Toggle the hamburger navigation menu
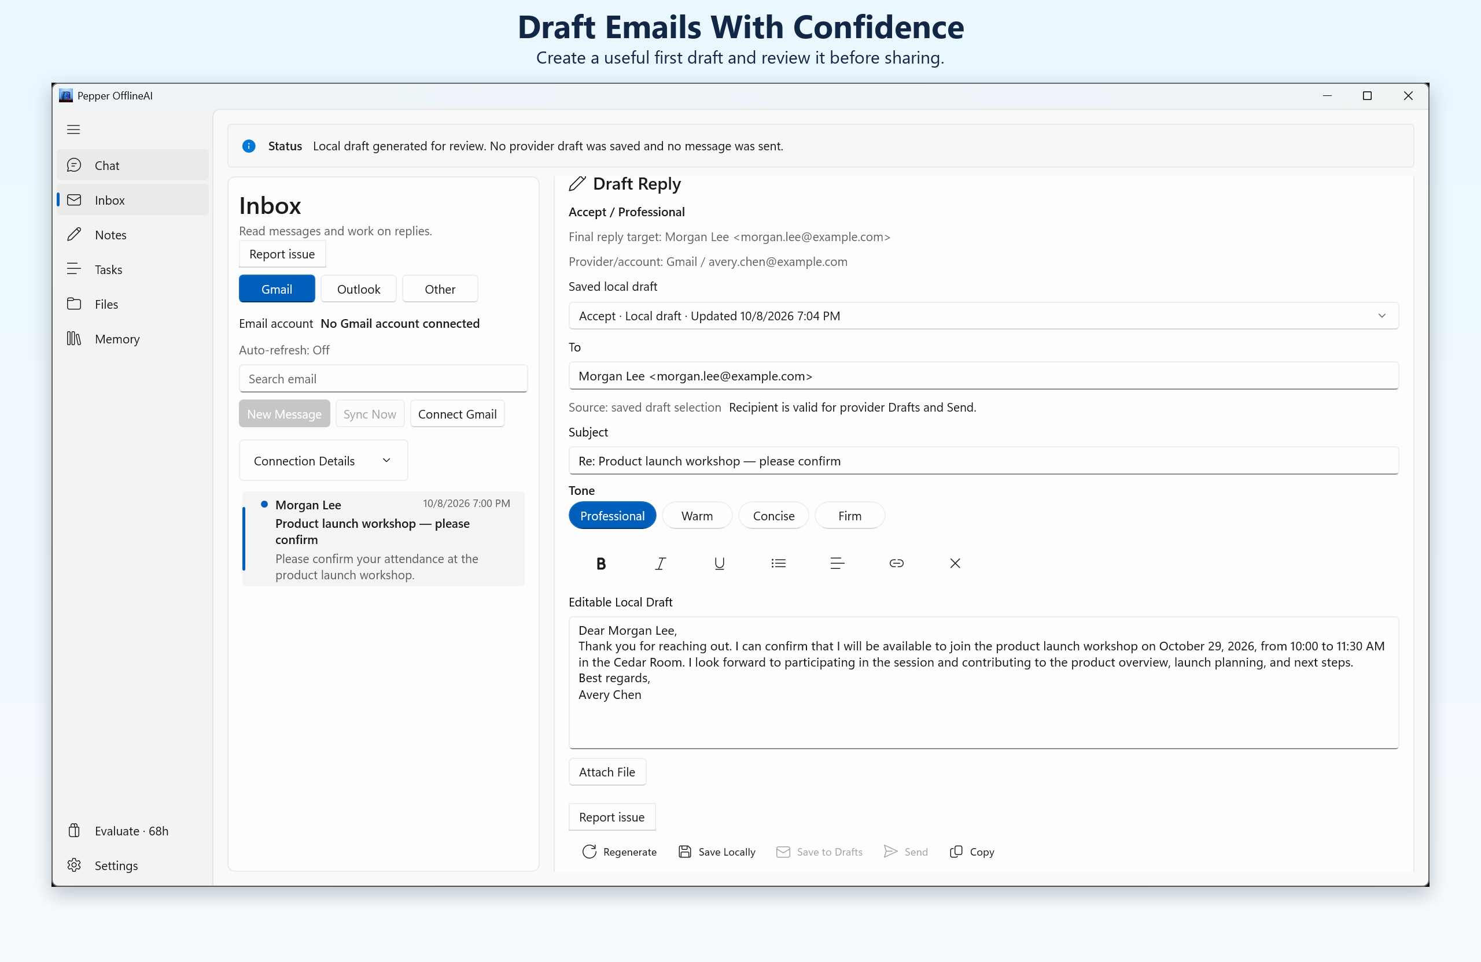1481x962 pixels. coord(73,129)
